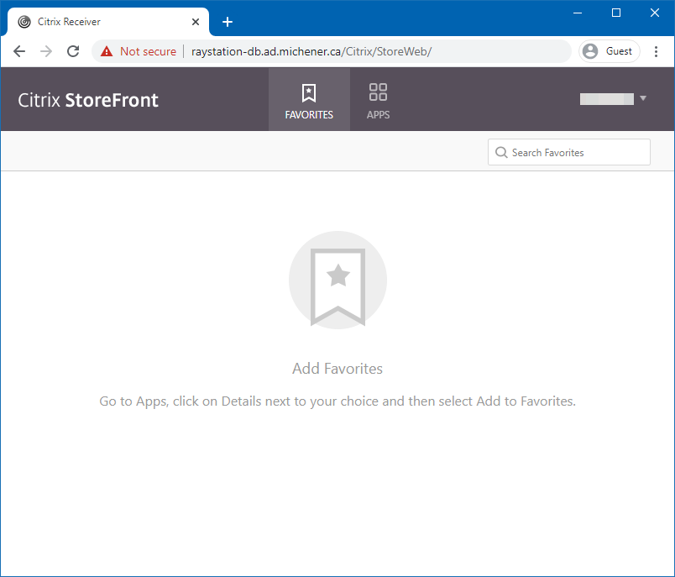Close the Citrix Receiver tab
Viewport: 675px width, 577px height.
coord(196,22)
